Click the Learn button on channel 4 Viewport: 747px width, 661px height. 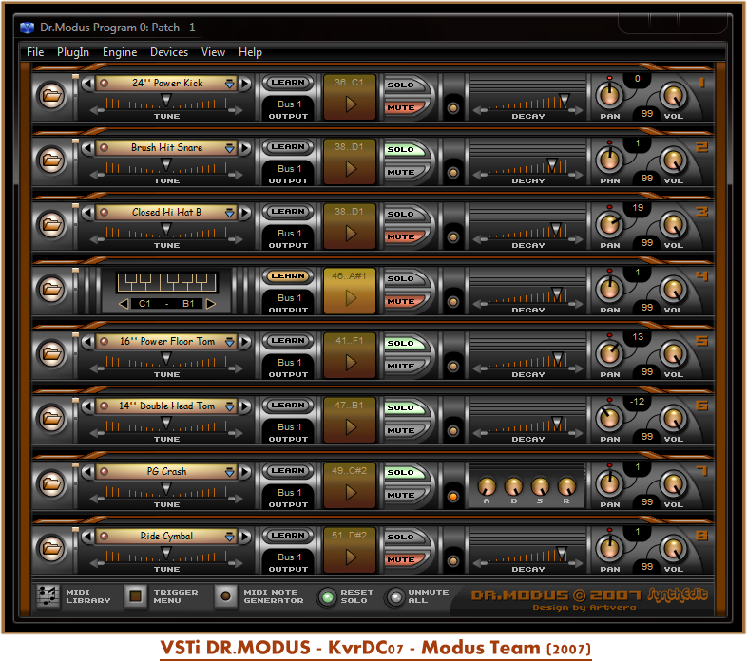tap(287, 276)
